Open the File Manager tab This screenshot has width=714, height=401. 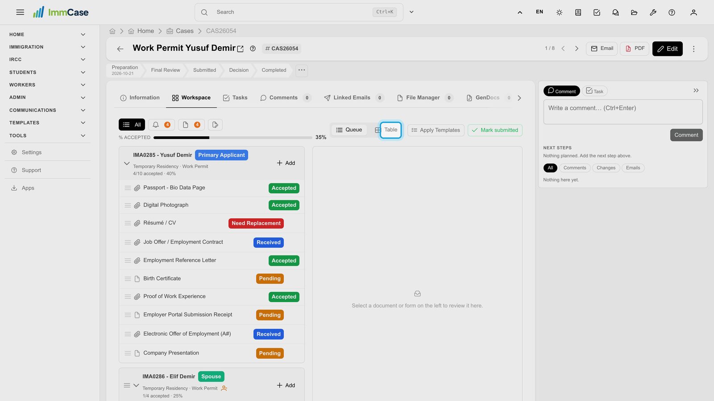click(424, 98)
